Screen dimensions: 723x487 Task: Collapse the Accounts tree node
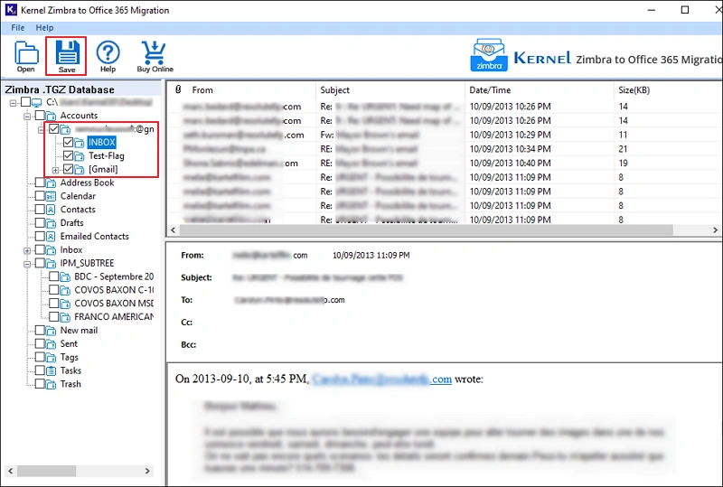27,117
